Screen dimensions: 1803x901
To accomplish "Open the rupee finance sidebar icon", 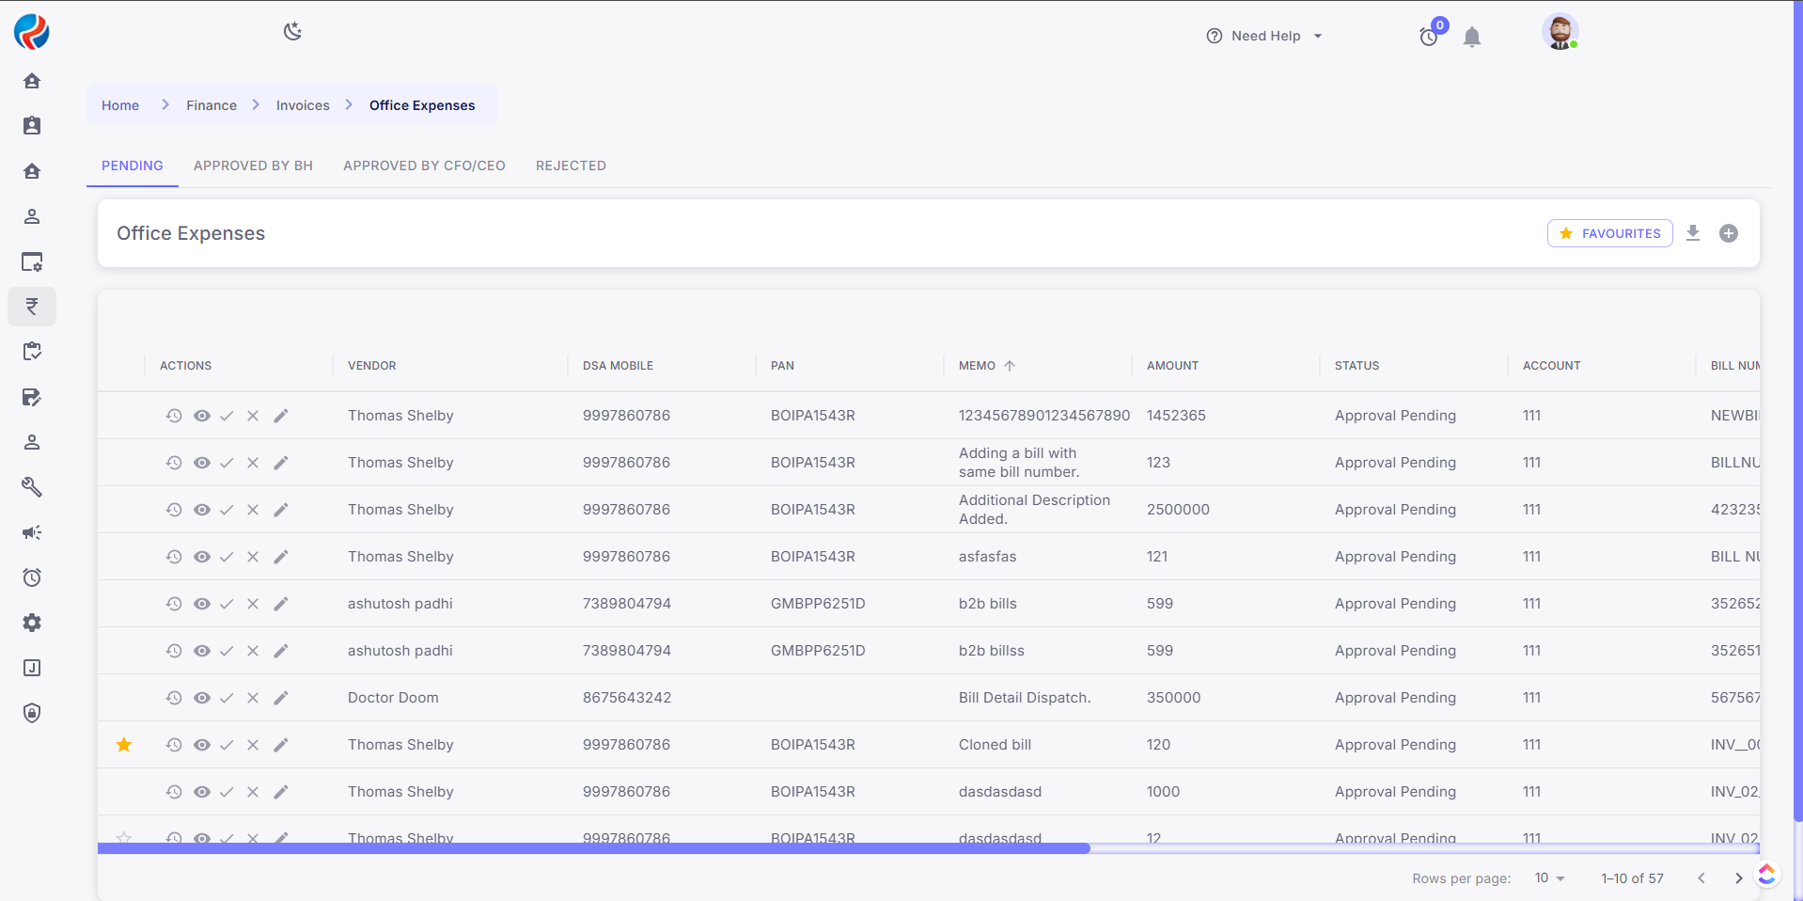I will (x=32, y=307).
